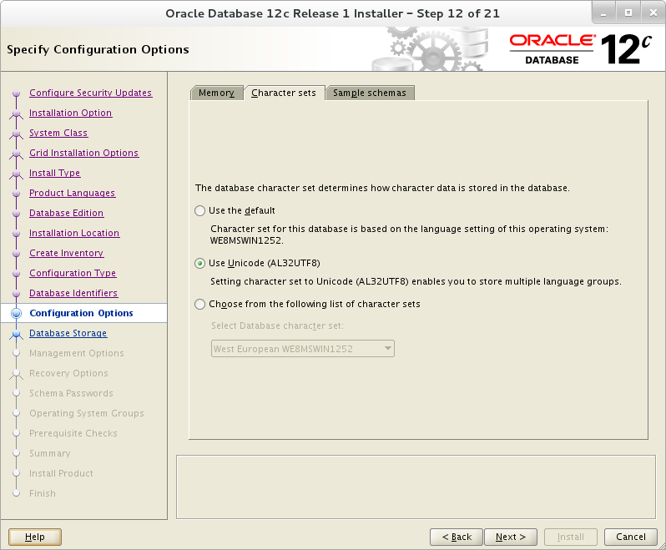The height and width of the screenshot is (550, 666).
Task: Go to the Next installer step
Action: pyautogui.click(x=511, y=537)
